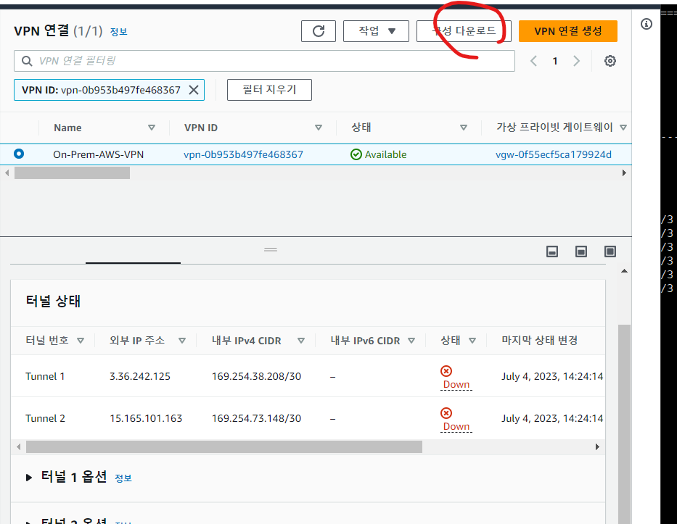This screenshot has height=524, width=677.
Task: Click the 구성 다운로드 button
Action: pos(464,31)
